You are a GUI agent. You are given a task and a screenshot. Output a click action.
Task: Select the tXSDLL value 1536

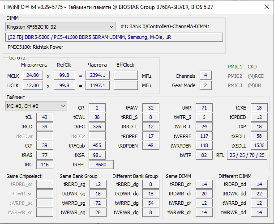(x=259, y=146)
